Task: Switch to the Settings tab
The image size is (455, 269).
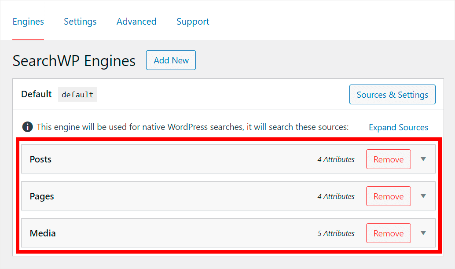Action: tap(80, 22)
